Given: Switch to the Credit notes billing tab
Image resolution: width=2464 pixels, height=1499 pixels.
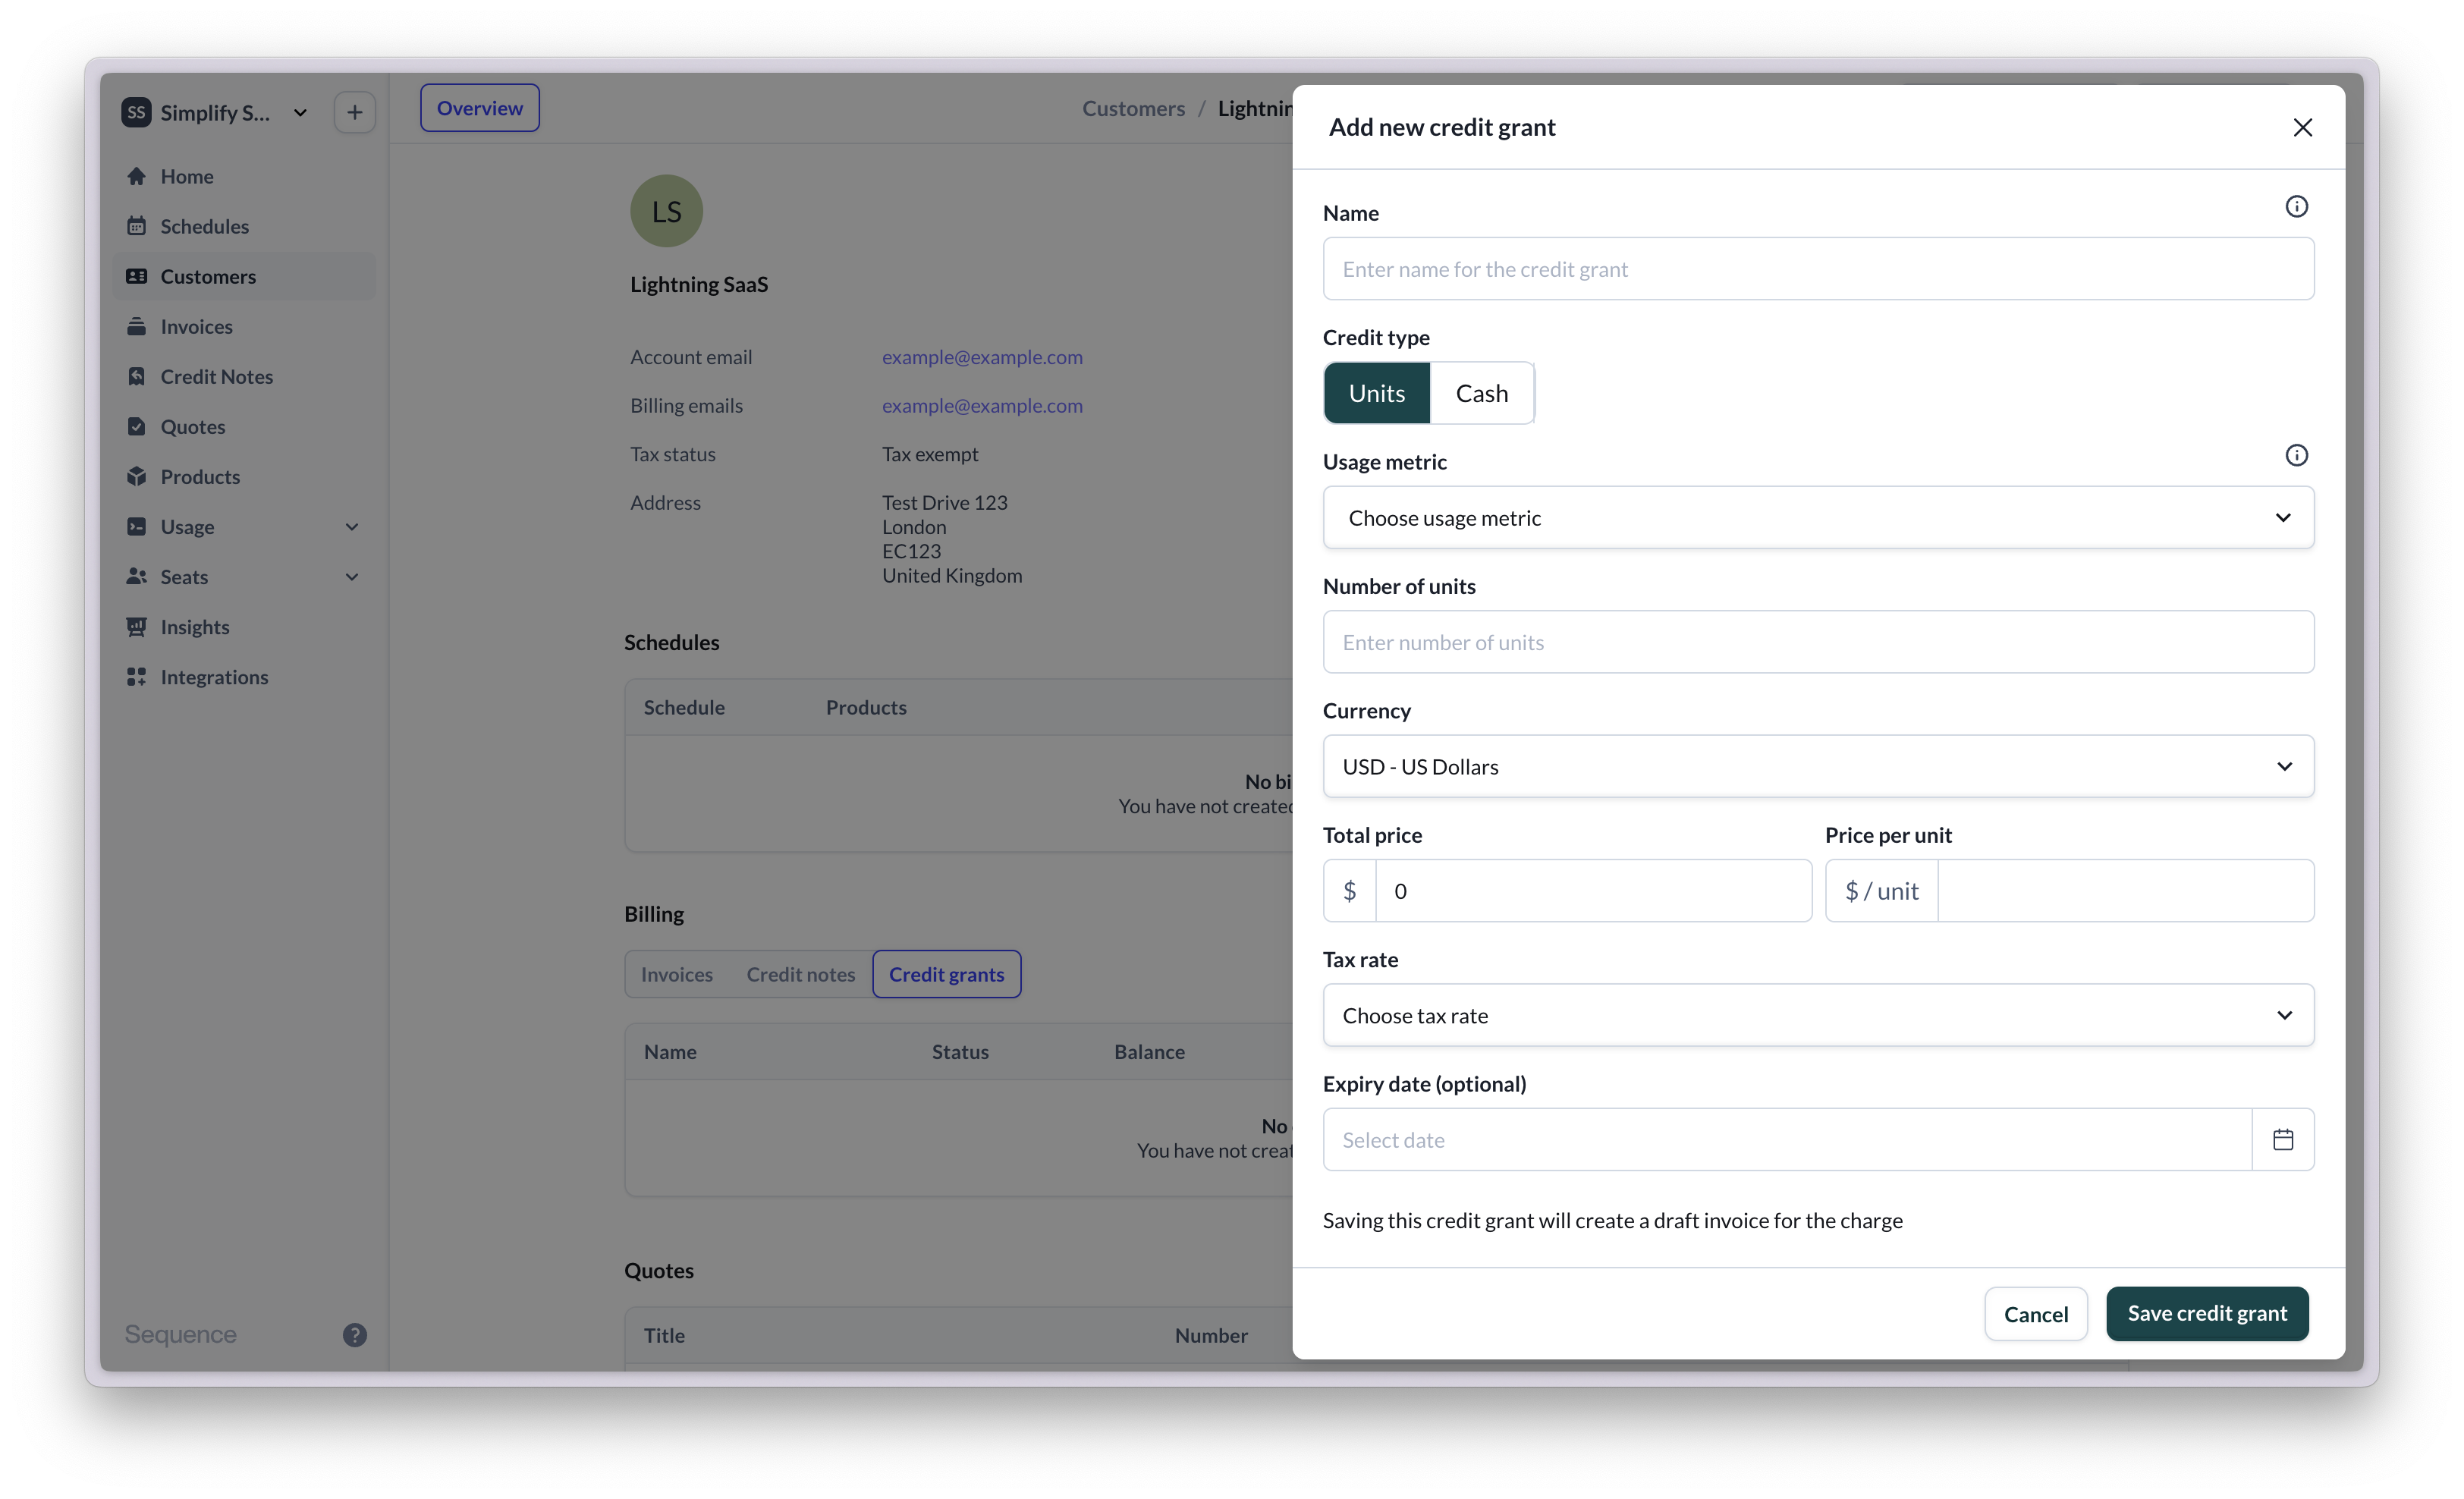Looking at the screenshot, I should [x=800, y=974].
